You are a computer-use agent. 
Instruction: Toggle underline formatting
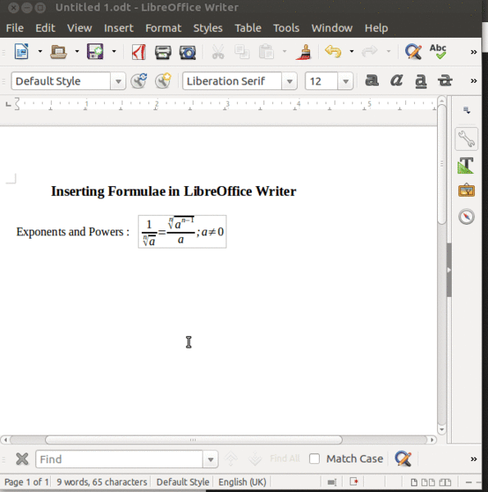coord(421,81)
